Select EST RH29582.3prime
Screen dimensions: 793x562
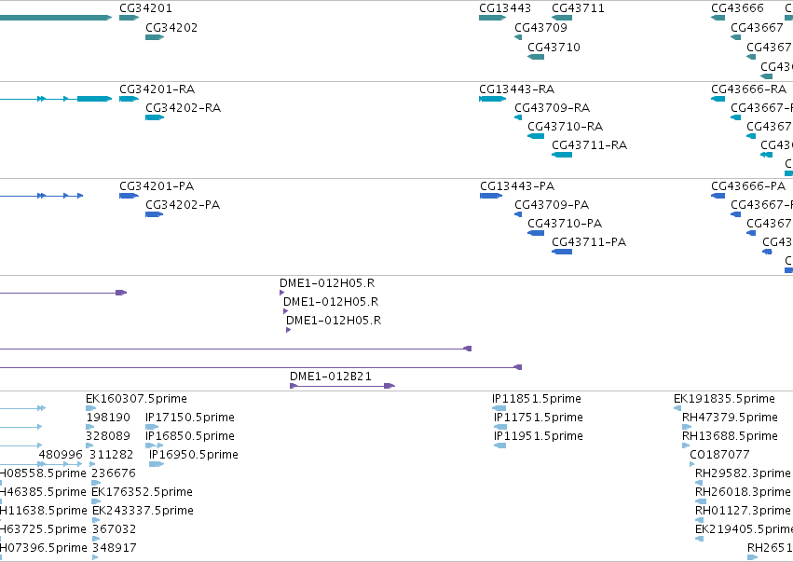[x=699, y=483]
